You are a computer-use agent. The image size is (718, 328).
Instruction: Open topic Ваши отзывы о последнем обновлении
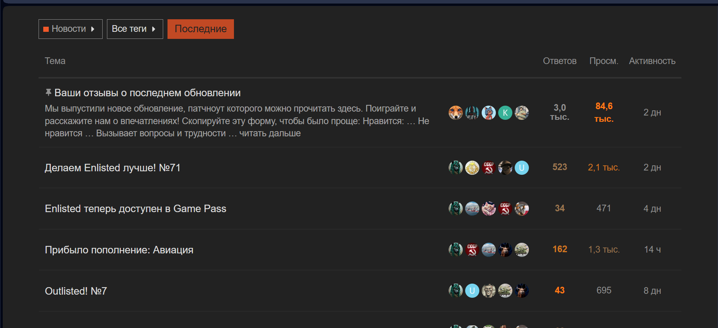coord(147,93)
